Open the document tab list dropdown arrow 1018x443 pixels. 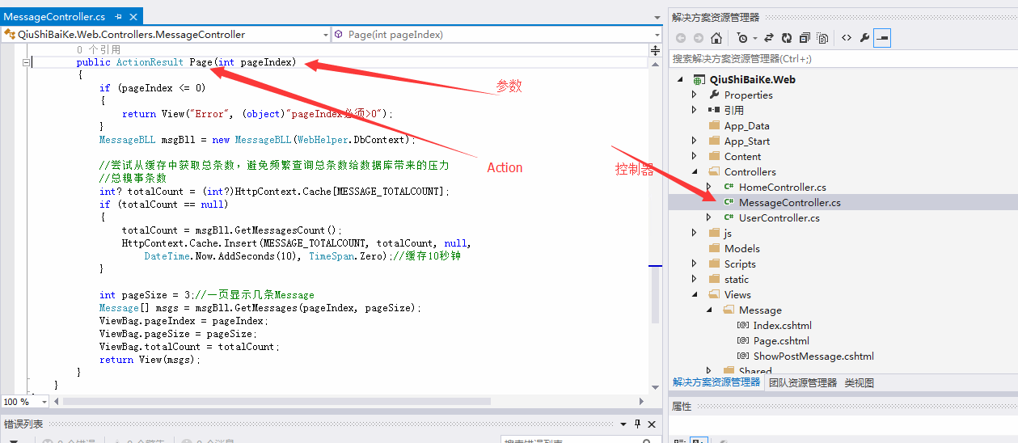tap(656, 17)
